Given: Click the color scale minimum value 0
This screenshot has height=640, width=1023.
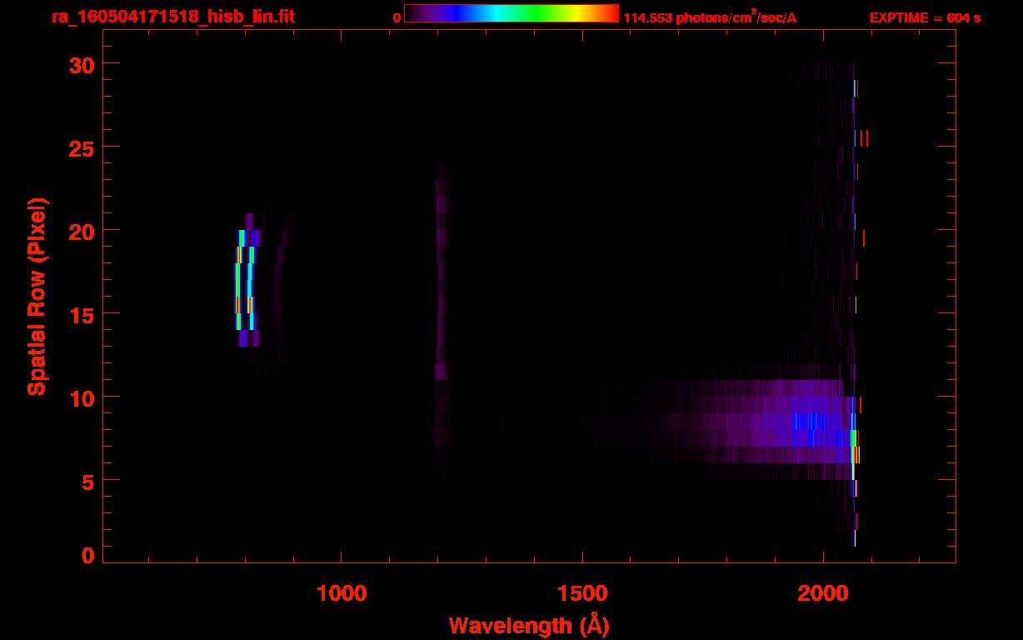Looking at the screenshot, I should 397,17.
